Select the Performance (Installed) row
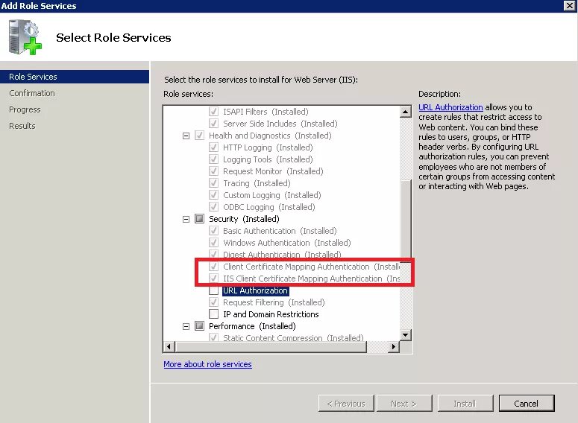The width and height of the screenshot is (578, 423). 252,325
